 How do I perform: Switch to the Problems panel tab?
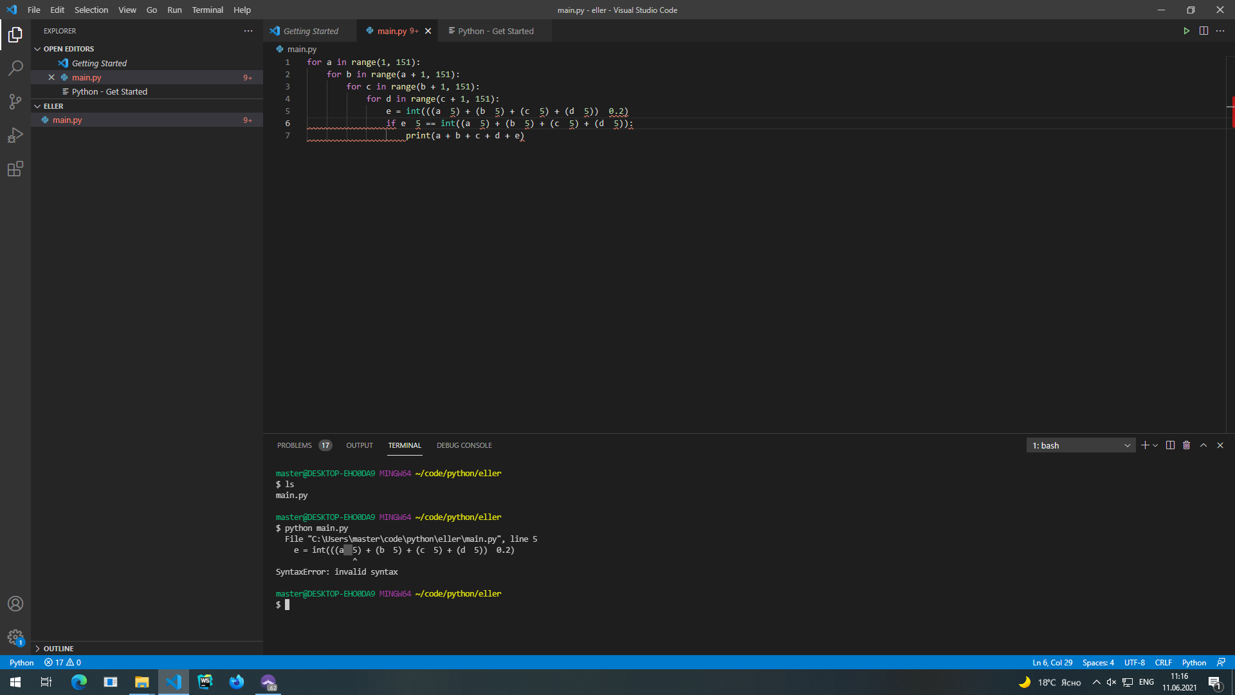coord(304,445)
